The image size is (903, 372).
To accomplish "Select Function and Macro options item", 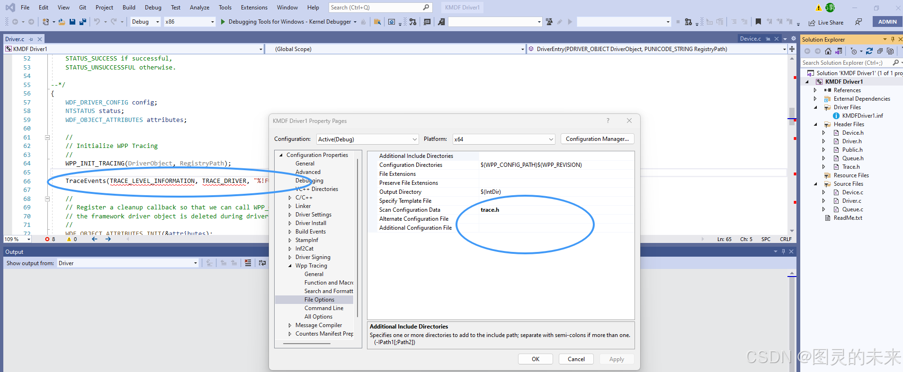I will (x=329, y=283).
